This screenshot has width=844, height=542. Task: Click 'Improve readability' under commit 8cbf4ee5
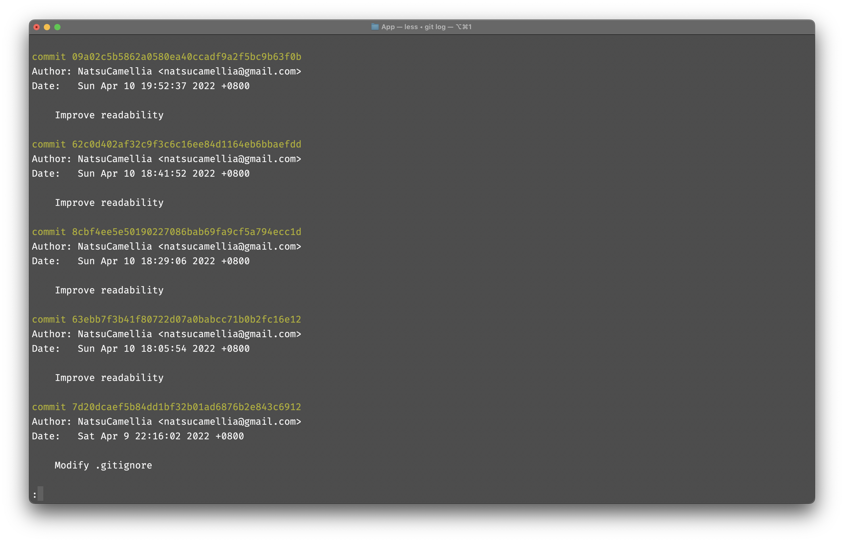[x=109, y=290]
